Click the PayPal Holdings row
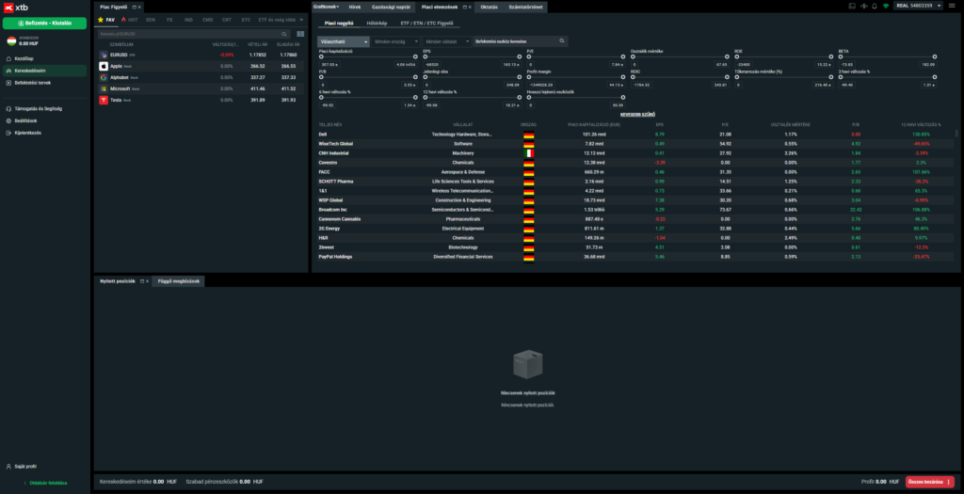The image size is (964, 494). click(x=635, y=257)
